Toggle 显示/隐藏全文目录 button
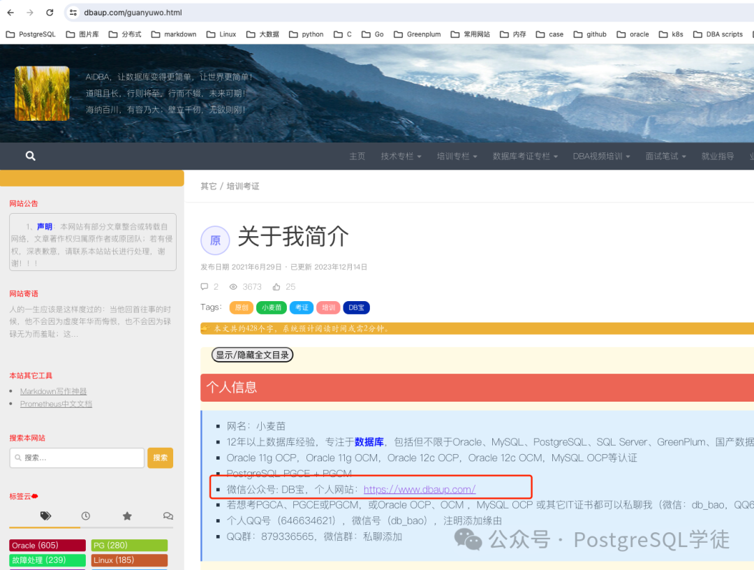This screenshot has width=754, height=570. 253,355
